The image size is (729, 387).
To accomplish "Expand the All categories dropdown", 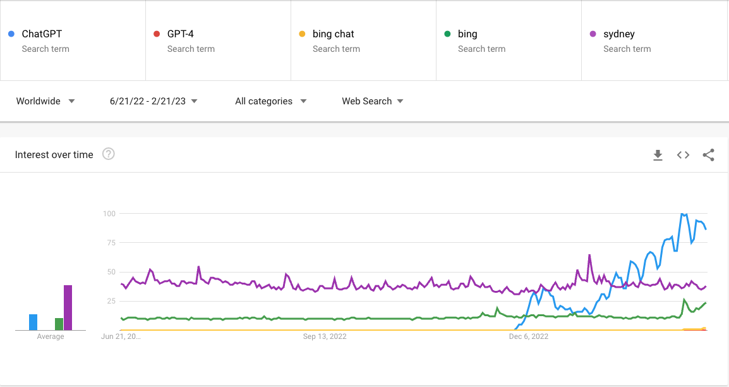I will coord(270,101).
